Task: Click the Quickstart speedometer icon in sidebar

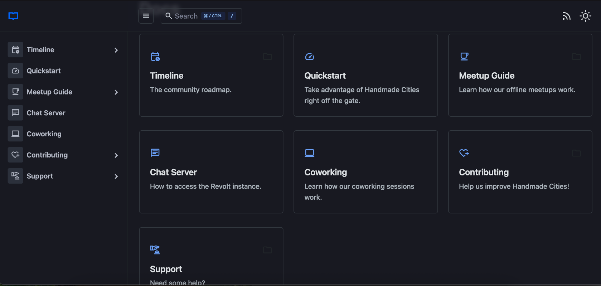Action: [x=15, y=71]
